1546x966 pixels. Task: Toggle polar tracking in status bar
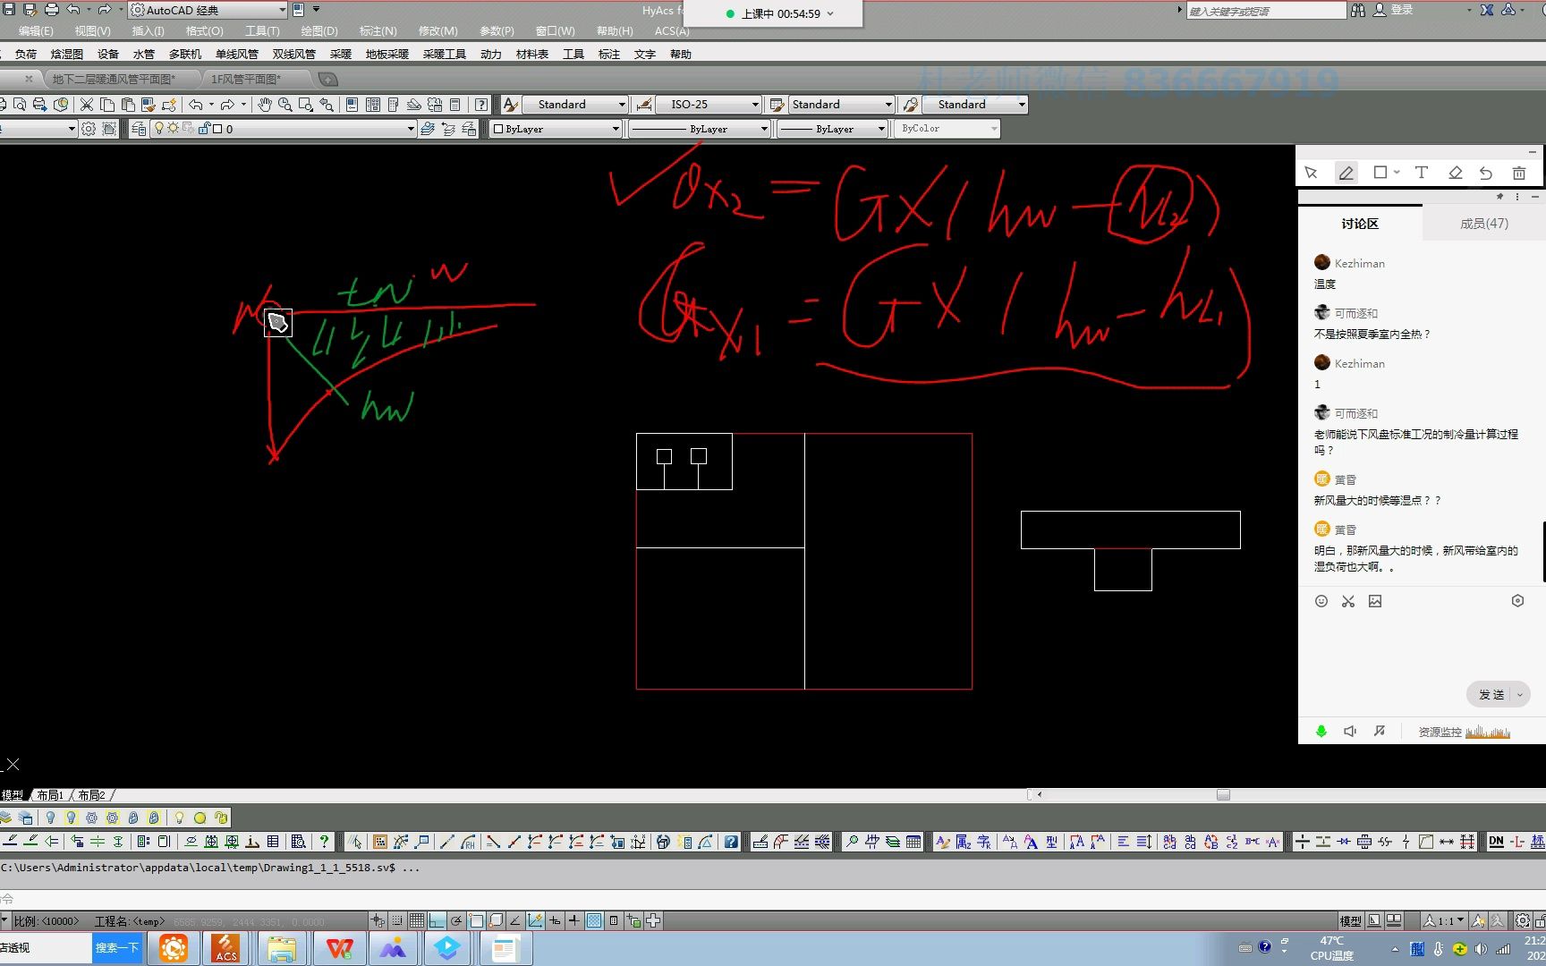456,920
